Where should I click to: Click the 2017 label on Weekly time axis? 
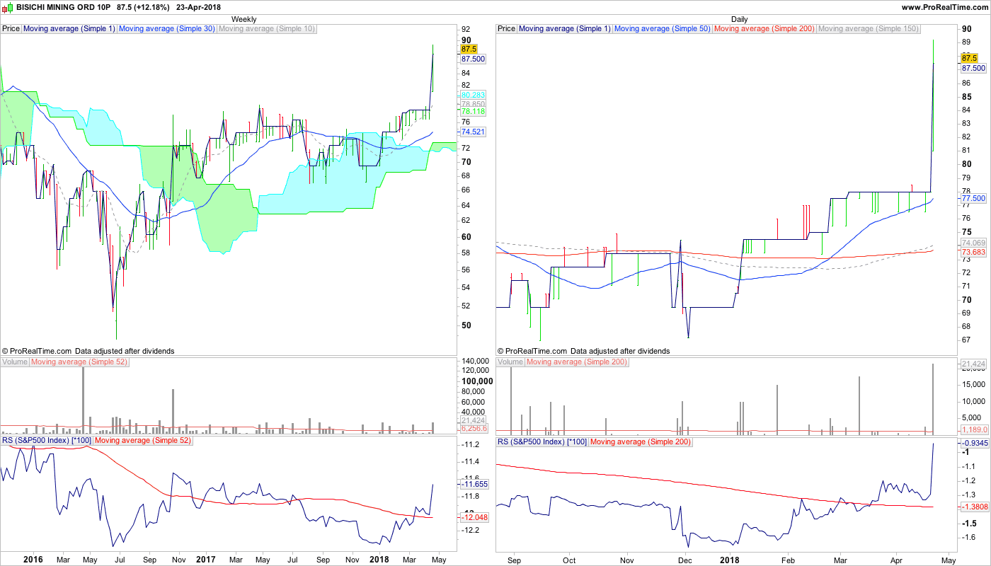(x=206, y=560)
